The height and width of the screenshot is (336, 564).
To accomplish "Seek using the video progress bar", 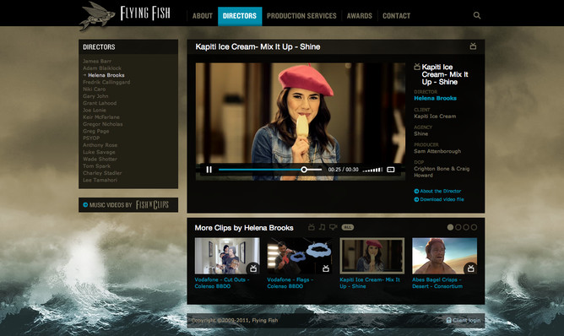I will [x=270, y=170].
